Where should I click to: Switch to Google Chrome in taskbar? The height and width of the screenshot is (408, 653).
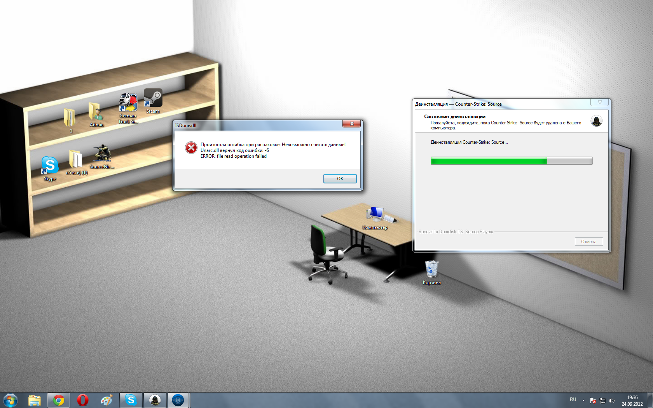point(59,400)
